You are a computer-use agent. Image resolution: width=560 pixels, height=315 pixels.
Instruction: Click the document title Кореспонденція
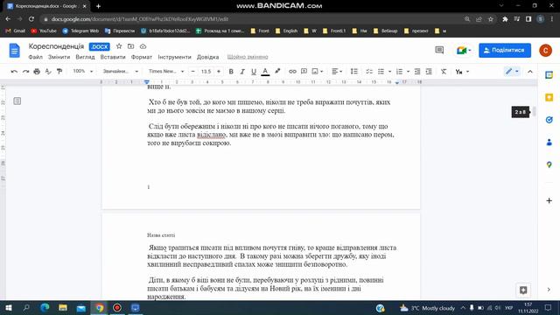(56, 46)
